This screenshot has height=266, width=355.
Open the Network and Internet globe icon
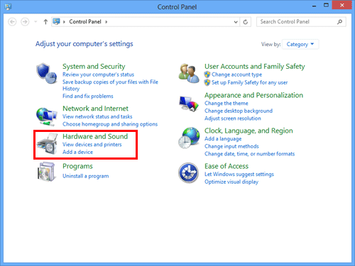coord(47,116)
